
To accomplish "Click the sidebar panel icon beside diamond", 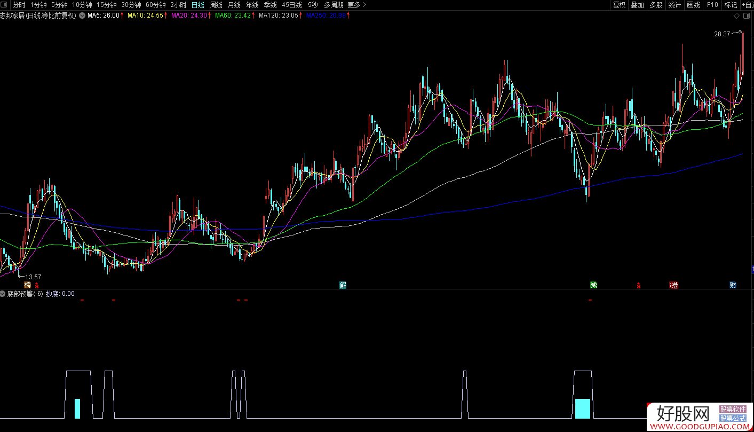I will pos(745,15).
